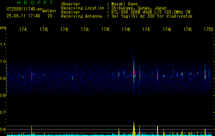The image size is (215, 136).
Task: Click the date stamp 25.09.11 17:40
Action: (23, 16)
